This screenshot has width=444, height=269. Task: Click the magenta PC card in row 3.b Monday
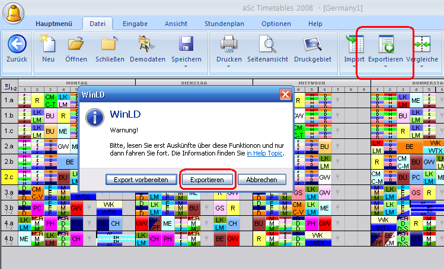pos(37,208)
